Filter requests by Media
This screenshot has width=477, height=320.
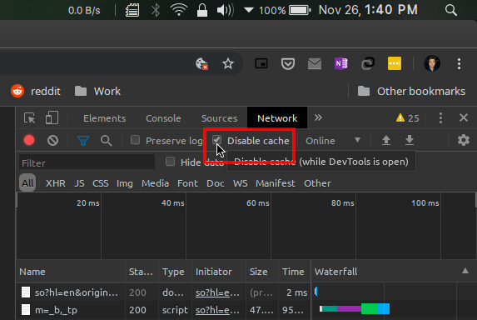(155, 183)
